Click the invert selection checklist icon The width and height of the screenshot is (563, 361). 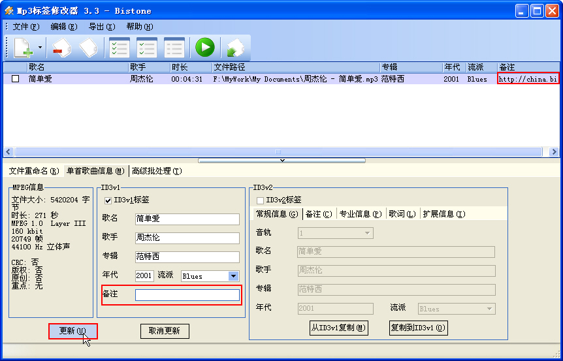click(146, 48)
